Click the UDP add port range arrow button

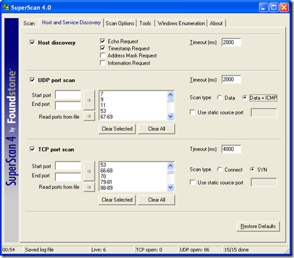(89, 100)
